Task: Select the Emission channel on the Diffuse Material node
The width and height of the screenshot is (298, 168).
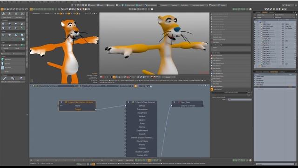Action: 142,148
